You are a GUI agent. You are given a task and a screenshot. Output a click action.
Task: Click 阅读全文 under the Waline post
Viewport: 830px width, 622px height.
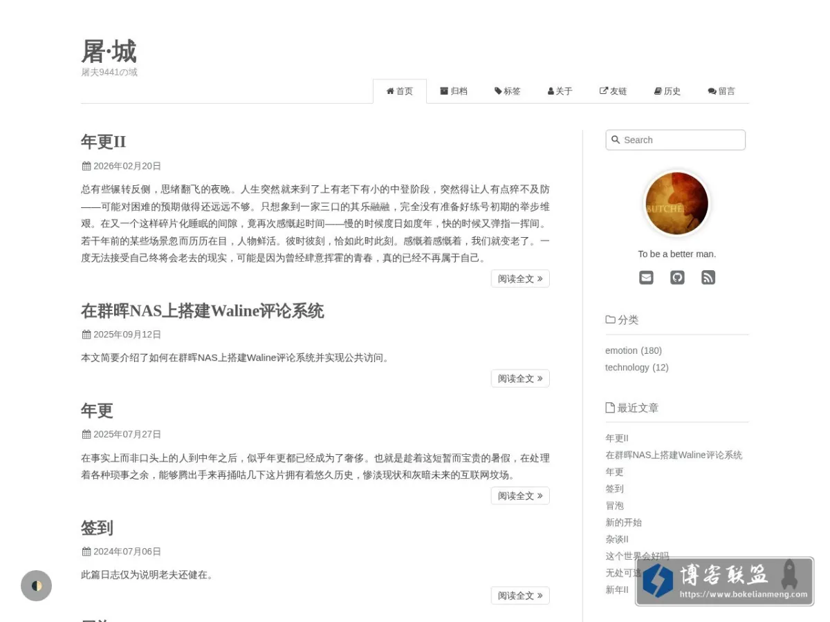click(520, 379)
